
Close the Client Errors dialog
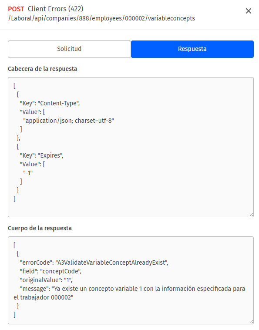(x=249, y=11)
